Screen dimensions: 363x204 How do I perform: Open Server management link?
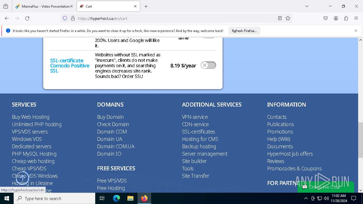tap(205, 154)
